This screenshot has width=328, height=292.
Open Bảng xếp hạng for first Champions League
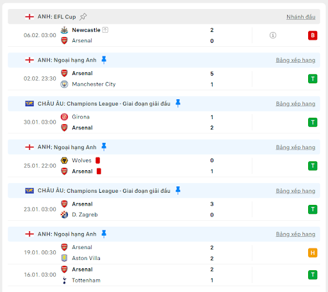tap(295, 104)
